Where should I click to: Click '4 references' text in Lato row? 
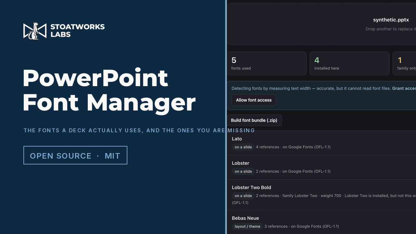(x=267, y=147)
